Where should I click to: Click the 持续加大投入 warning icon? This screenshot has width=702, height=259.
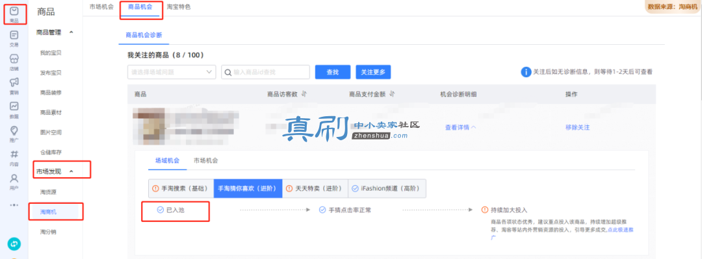(484, 210)
